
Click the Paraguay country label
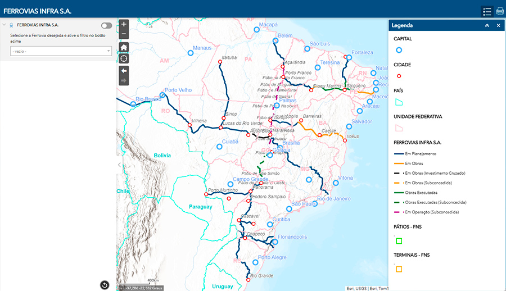click(200, 207)
